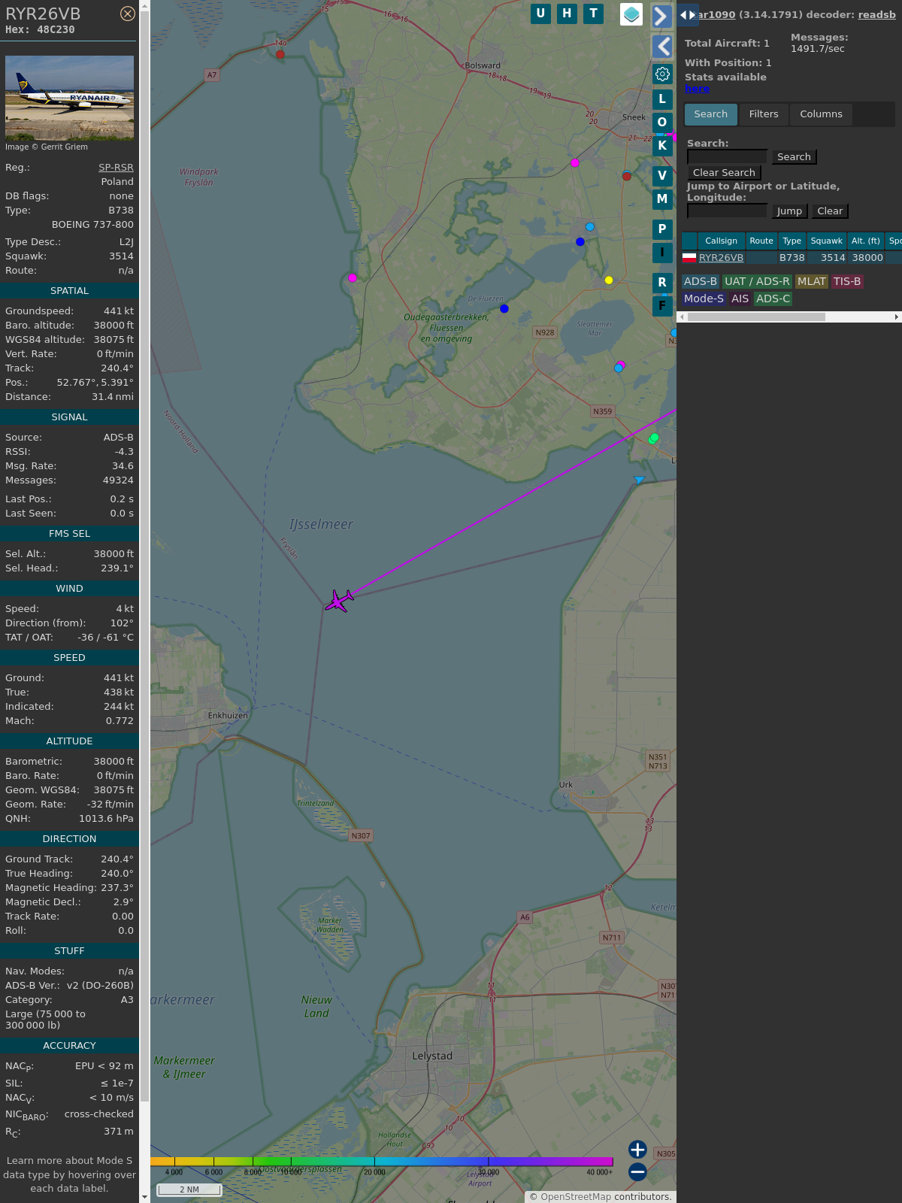Click the TIS-B legend label
902x1203 pixels.
[x=847, y=281]
